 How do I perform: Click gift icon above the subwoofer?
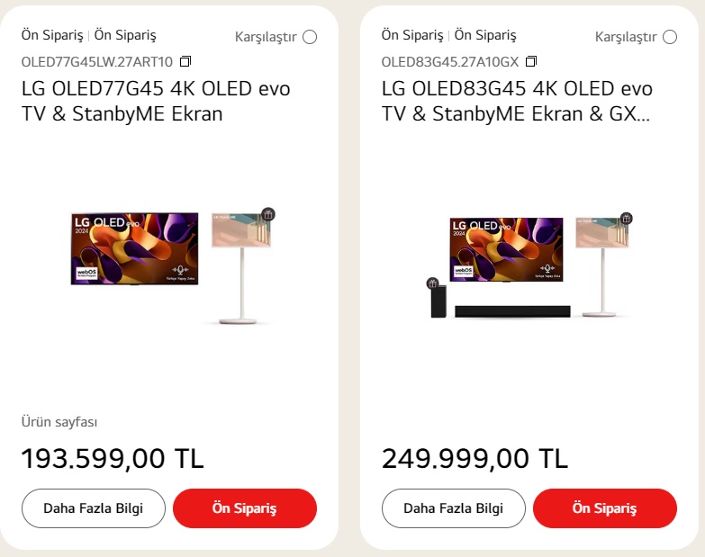click(432, 283)
